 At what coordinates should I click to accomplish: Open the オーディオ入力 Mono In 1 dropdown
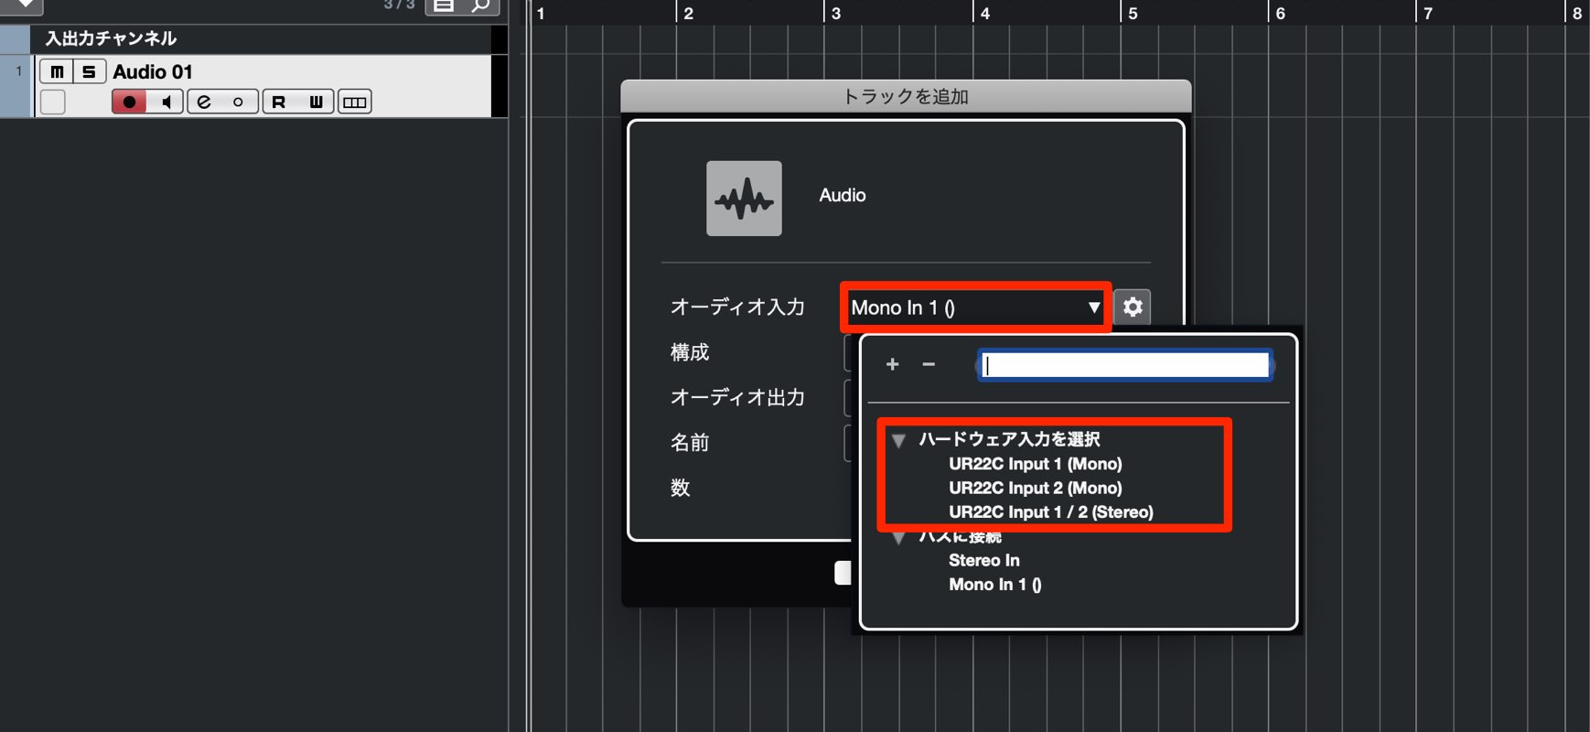(975, 307)
